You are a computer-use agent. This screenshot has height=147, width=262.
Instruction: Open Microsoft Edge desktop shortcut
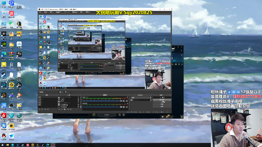[4, 55]
